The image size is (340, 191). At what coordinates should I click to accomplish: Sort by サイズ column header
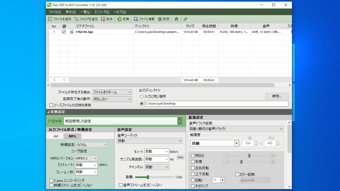(x=190, y=26)
